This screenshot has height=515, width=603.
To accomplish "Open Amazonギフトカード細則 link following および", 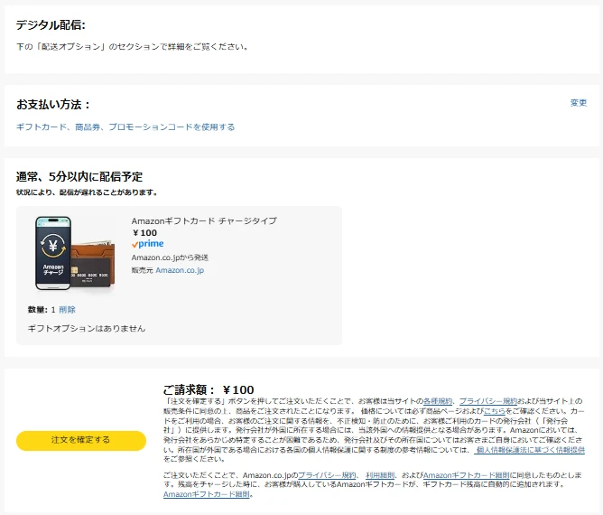I will tap(466, 475).
